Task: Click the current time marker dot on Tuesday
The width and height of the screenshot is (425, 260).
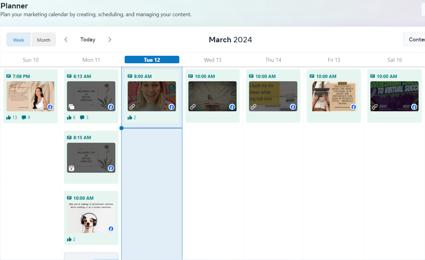Action: [121, 128]
